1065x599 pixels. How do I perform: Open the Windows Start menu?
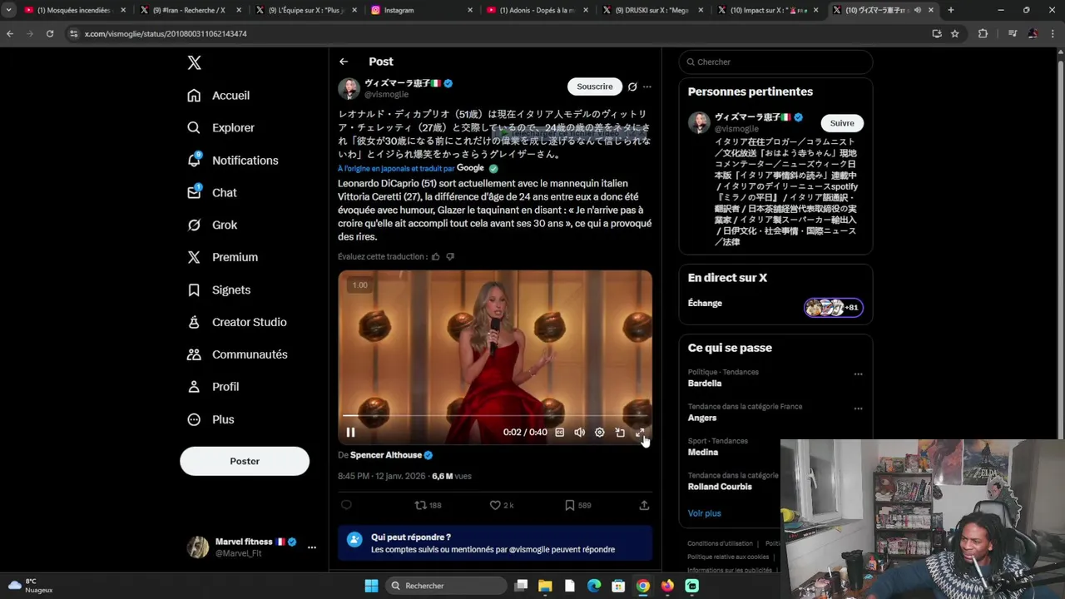coord(371,586)
